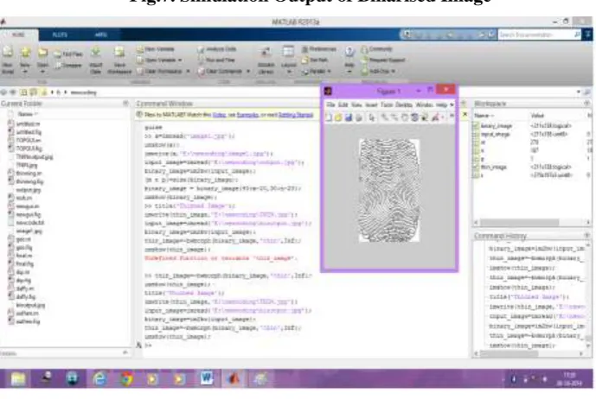Click Open File icon in Figure 1 toolbar
The width and height of the screenshot is (596, 399).
tap(338, 117)
